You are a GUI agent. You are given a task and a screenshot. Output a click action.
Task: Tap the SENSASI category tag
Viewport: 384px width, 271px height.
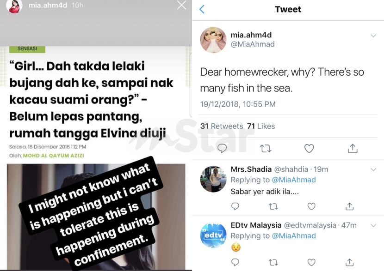point(27,49)
